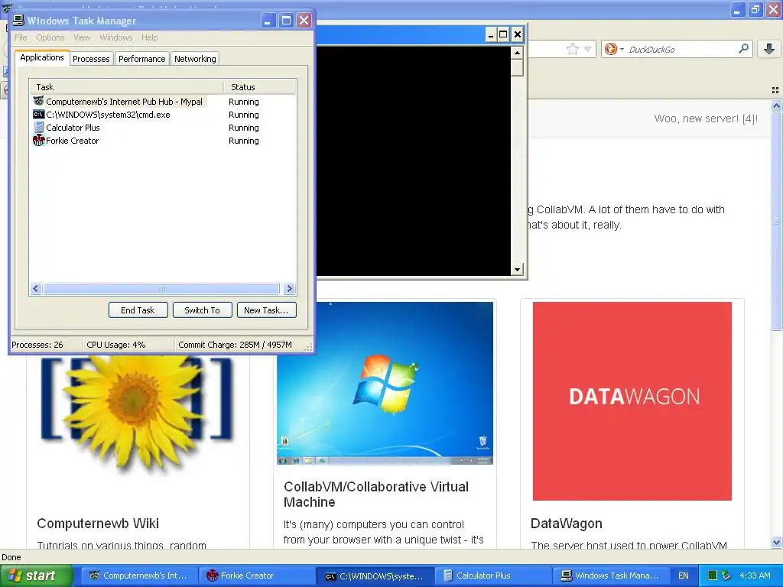The image size is (783, 587).
Task: Select the Mypal raccoon icon in task list
Action: pos(38,102)
